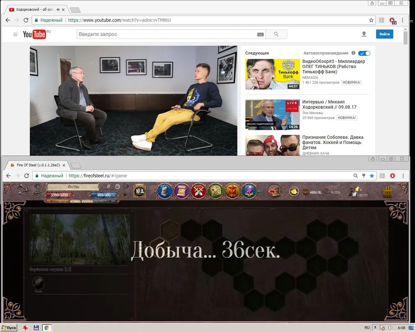The image size is (415, 332).
Task: Toggle the Автовоспроизведение autoplay switch
Action: (x=364, y=53)
